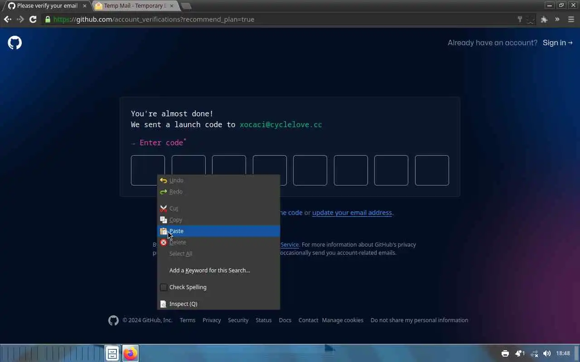This screenshot has height=362, width=580.
Task: Reload the page with the refresh icon
Action: point(33,19)
